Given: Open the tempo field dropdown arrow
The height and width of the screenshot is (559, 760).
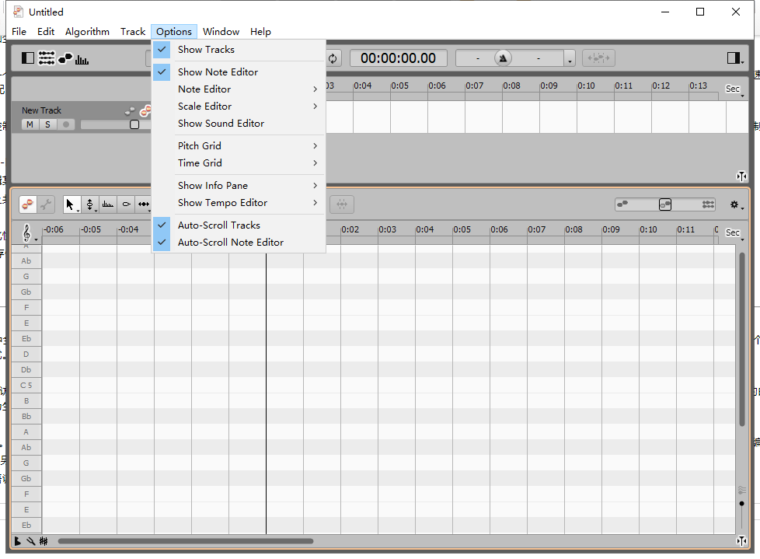Looking at the screenshot, I should [x=570, y=60].
